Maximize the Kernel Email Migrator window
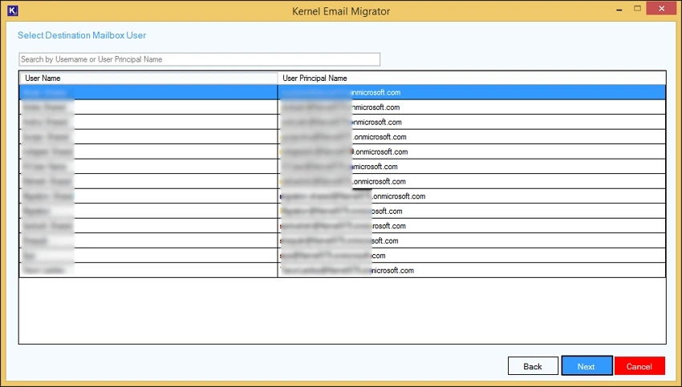 coord(637,9)
